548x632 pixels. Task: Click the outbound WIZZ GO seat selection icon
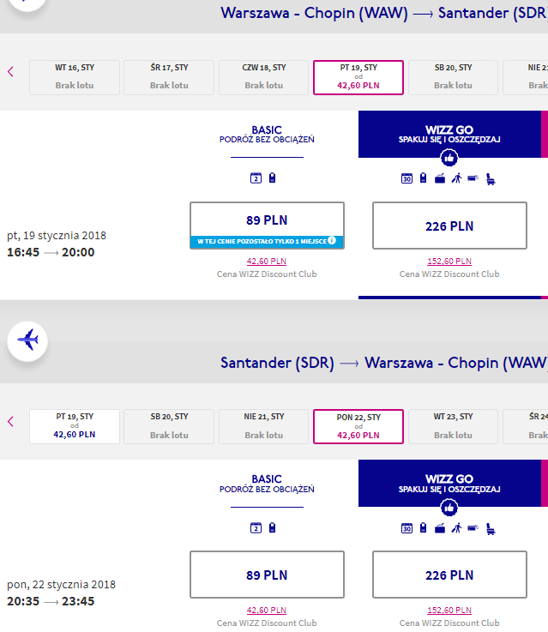(x=491, y=178)
